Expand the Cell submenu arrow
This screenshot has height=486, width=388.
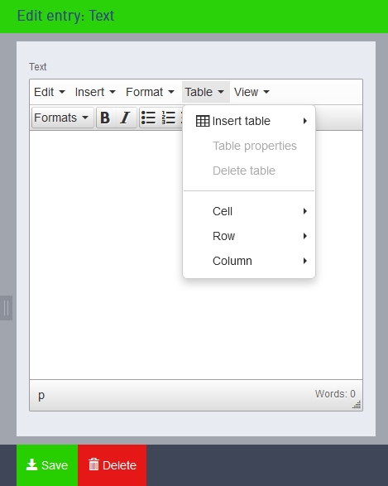click(x=305, y=211)
